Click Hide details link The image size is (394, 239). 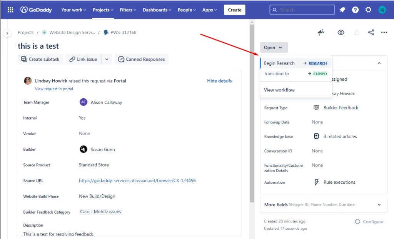pos(219,81)
